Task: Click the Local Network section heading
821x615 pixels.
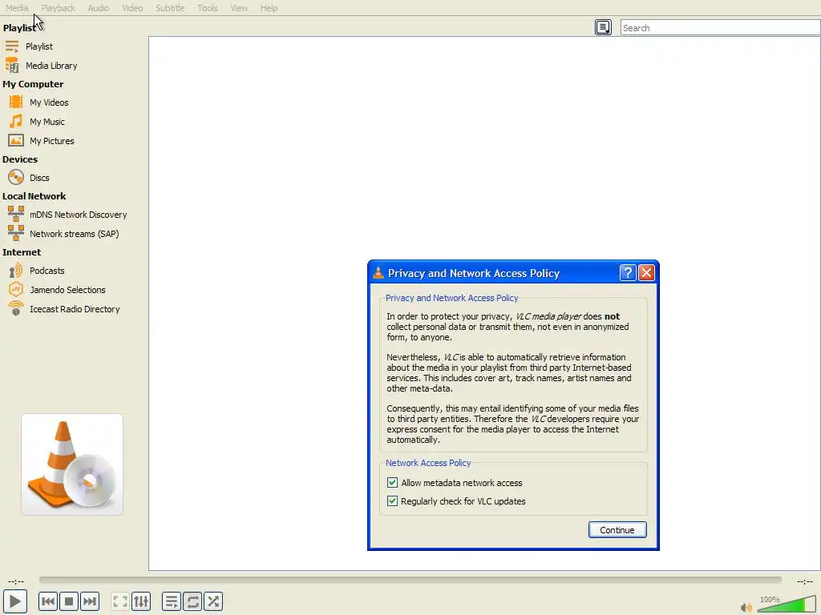Action: pyautogui.click(x=34, y=196)
